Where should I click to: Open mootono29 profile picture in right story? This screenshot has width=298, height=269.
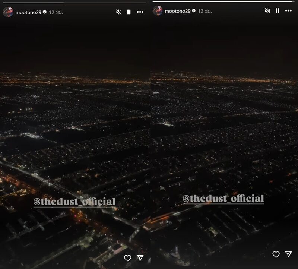[158, 10]
